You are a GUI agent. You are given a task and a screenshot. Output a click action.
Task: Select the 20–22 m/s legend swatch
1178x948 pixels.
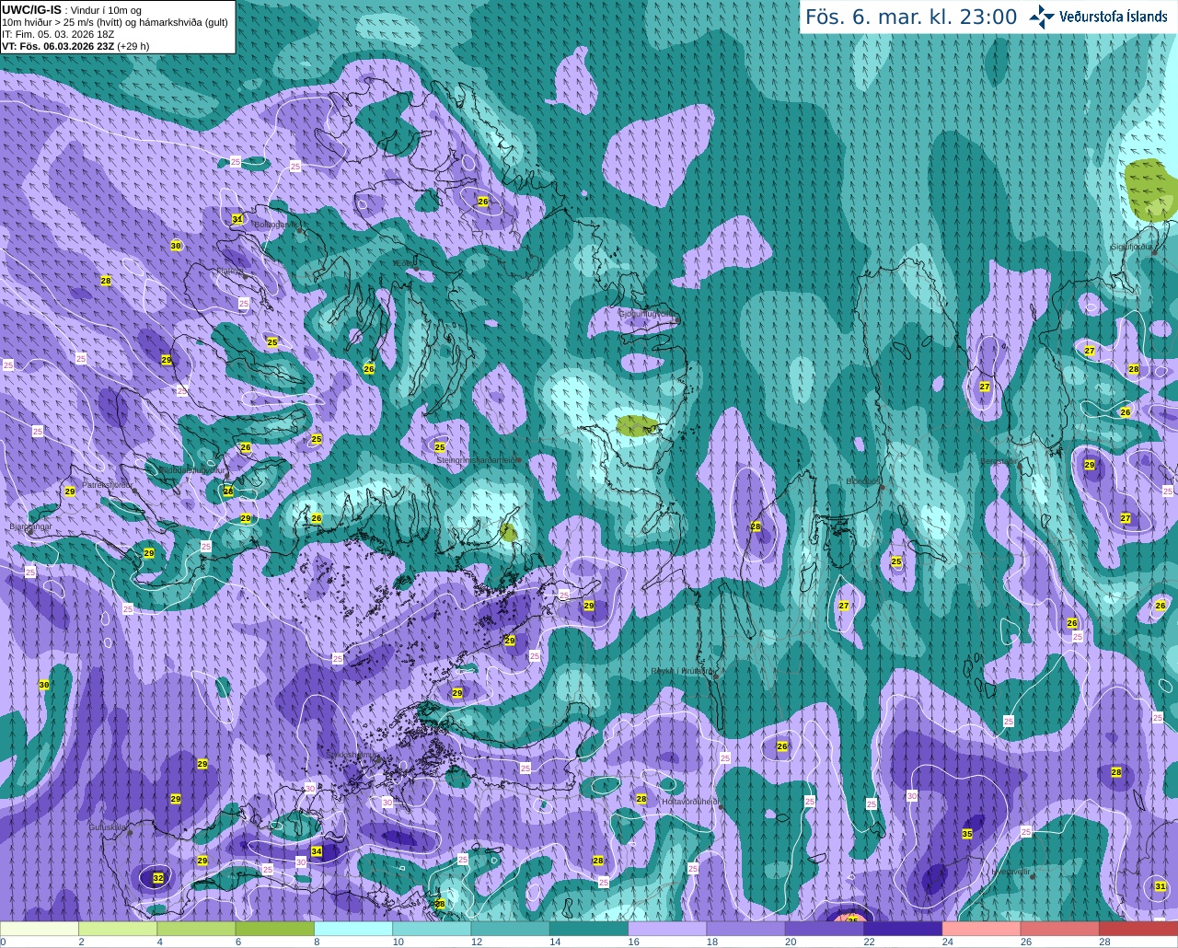coord(825,929)
